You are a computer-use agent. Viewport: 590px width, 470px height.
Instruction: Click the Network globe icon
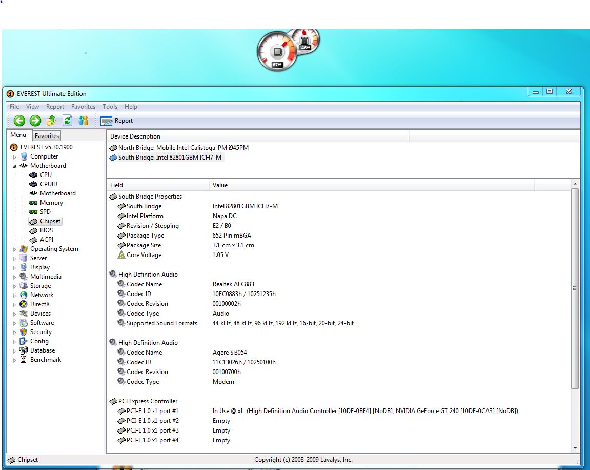coord(24,295)
